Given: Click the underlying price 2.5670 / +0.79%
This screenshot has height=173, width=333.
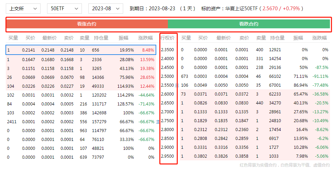Looking at the screenshot, I should [x=282, y=9].
